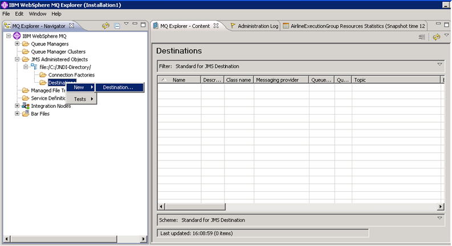Screen dimensions: 452x246
Task: Click the Service Definitions folder icon
Action: [x=26, y=98]
